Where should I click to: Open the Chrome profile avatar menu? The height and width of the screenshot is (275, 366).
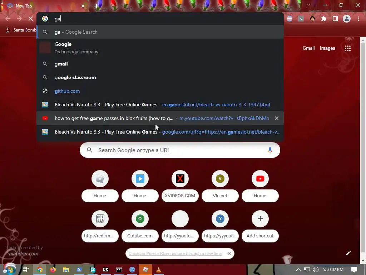347,19
